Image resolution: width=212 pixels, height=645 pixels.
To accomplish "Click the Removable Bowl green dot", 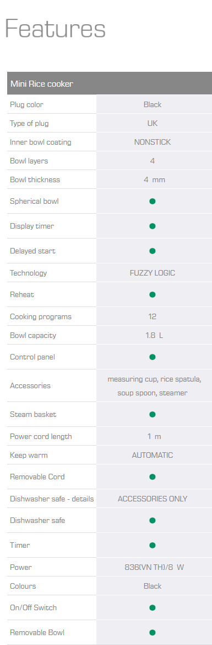I will tap(153, 632).
